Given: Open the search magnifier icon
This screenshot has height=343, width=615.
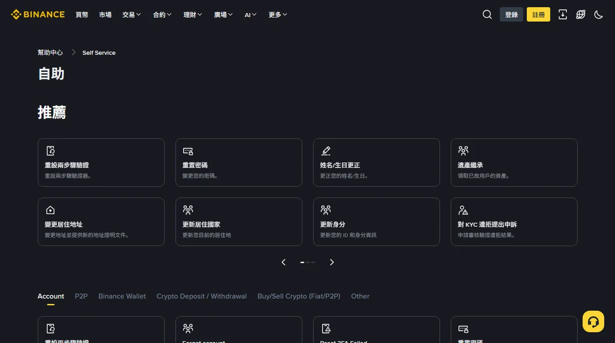Looking at the screenshot, I should 487,14.
